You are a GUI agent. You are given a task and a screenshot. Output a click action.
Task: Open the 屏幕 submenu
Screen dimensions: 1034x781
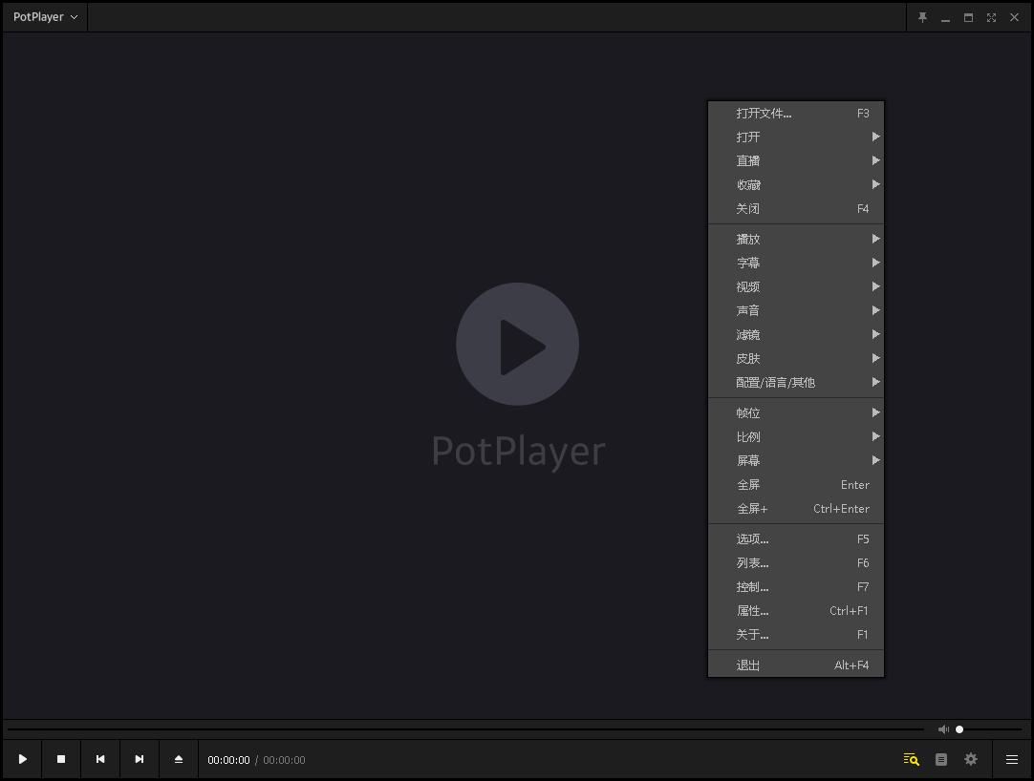[x=796, y=461]
